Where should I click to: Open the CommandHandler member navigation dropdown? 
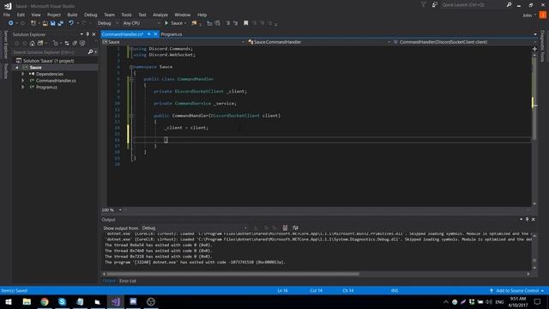coord(465,42)
